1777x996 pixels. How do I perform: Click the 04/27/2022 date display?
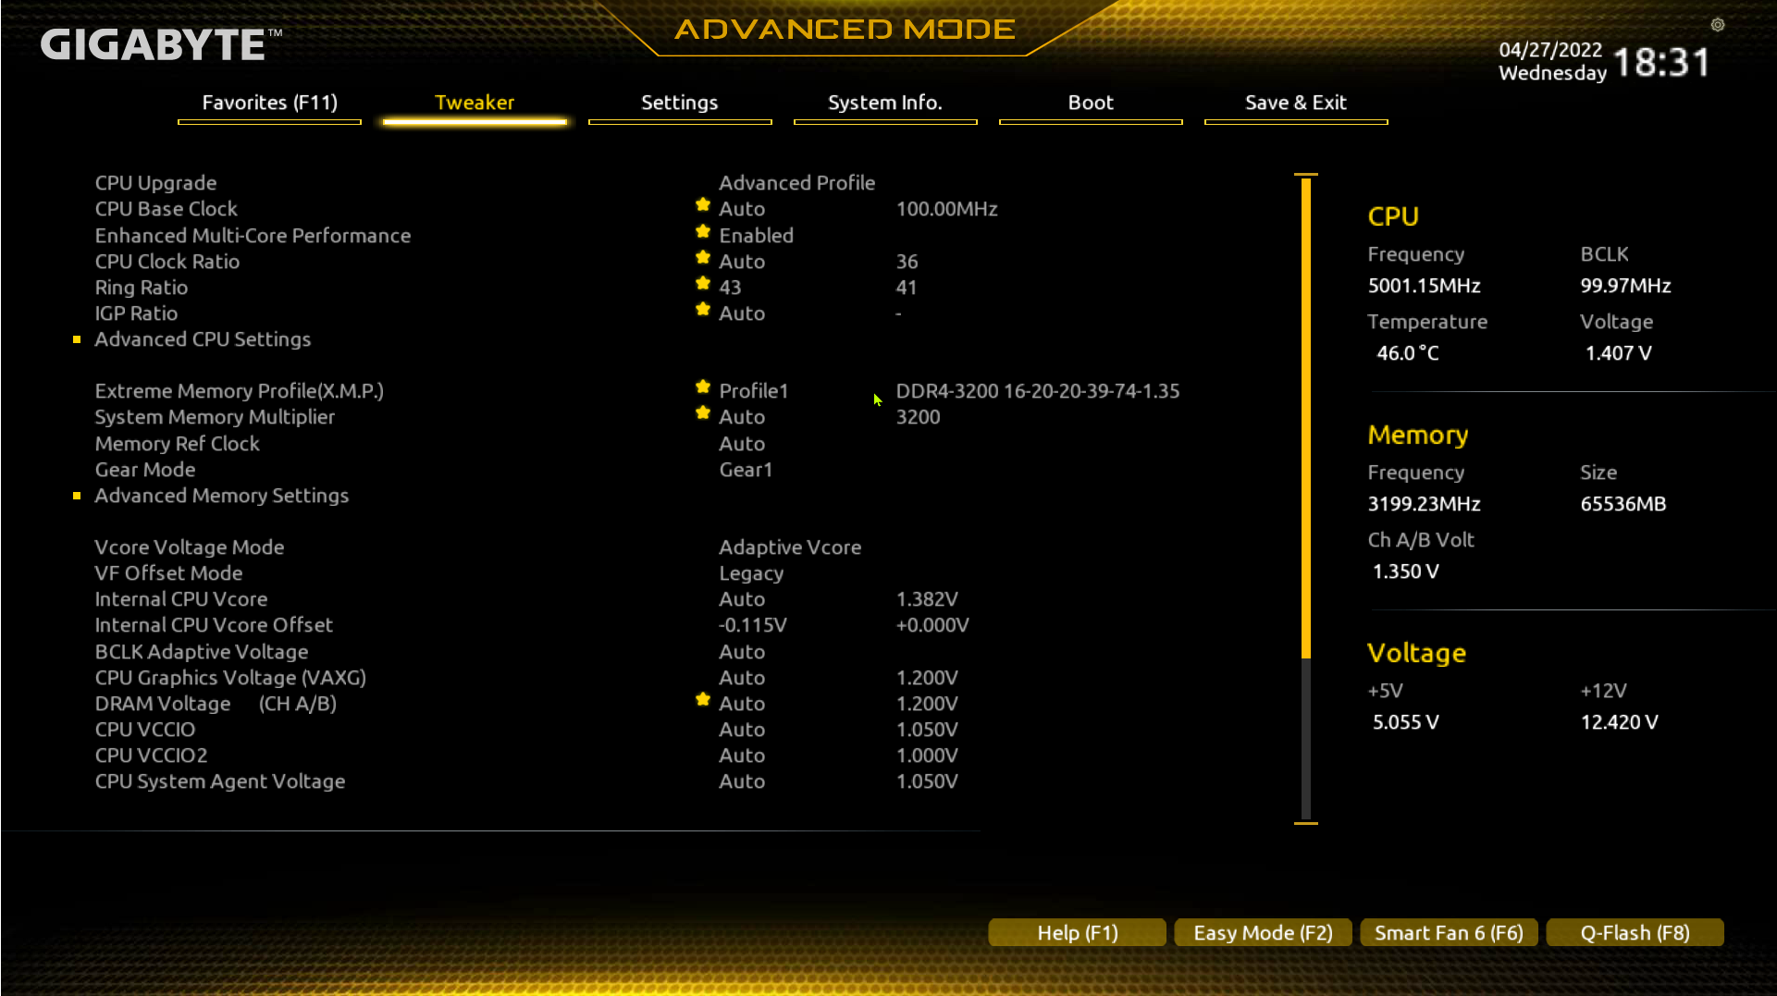1550,50
